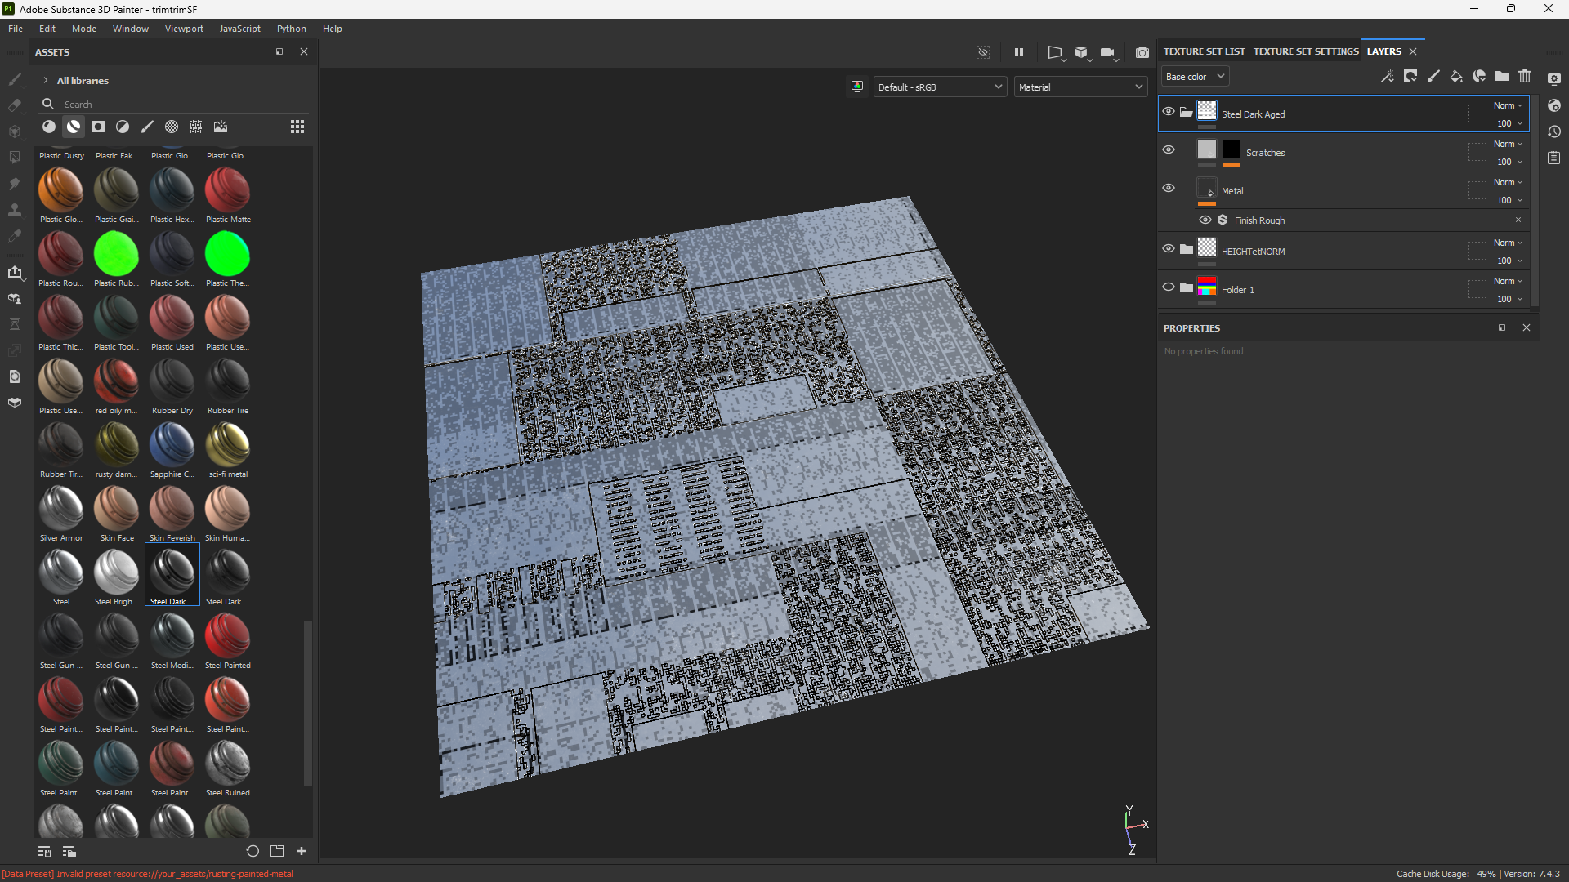Delete selected layer with trash icon

point(1525,76)
